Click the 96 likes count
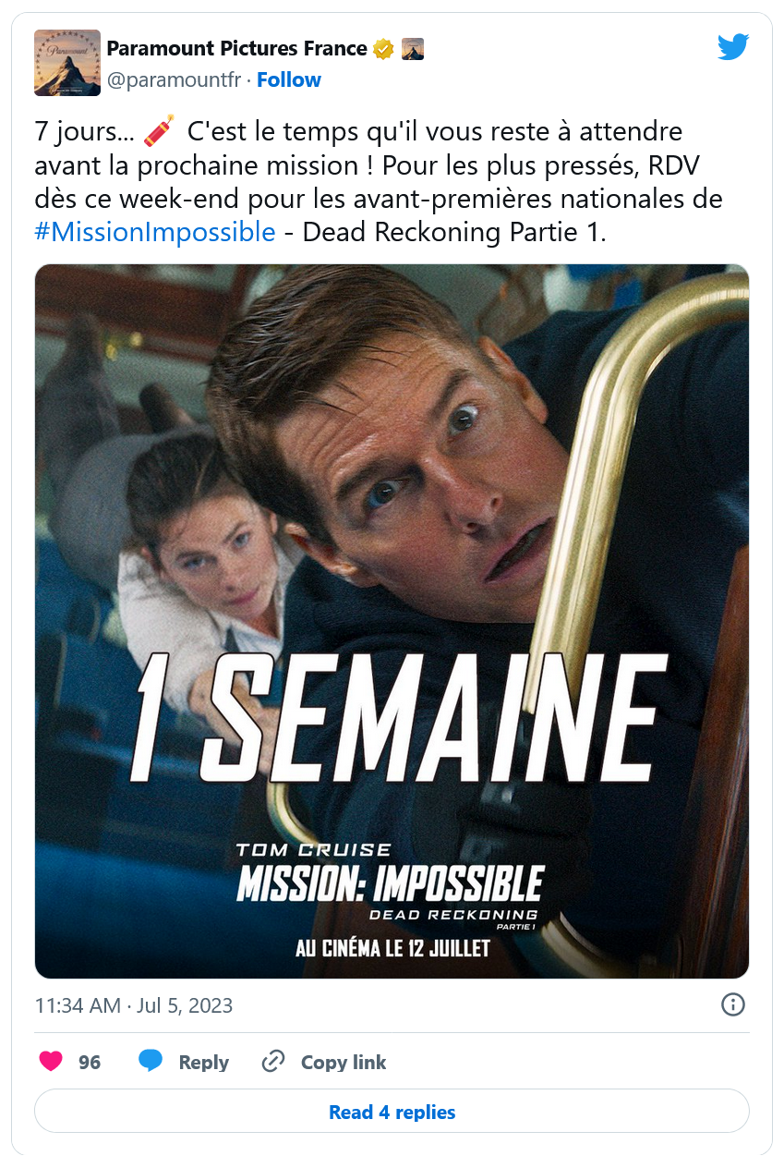784x1168 pixels. point(90,1063)
